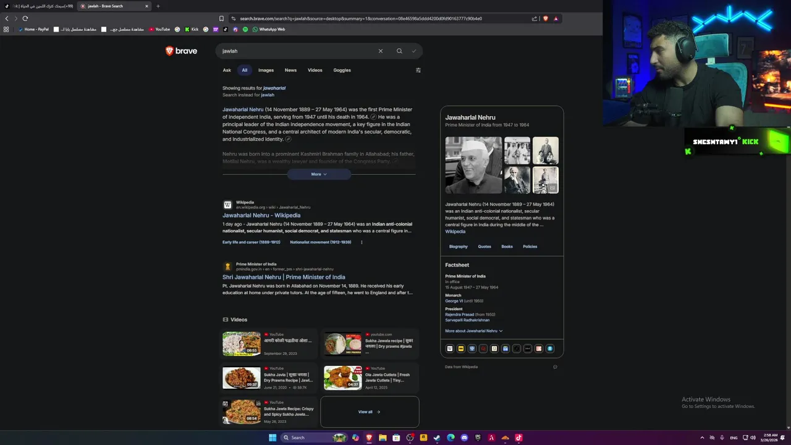Click the Brave logo on search page

[x=181, y=51]
